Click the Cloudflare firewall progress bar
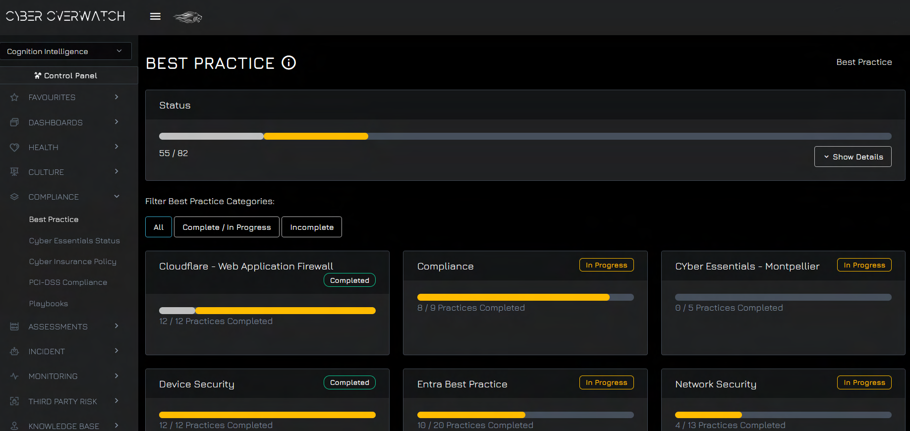Image resolution: width=910 pixels, height=431 pixels. (x=267, y=311)
